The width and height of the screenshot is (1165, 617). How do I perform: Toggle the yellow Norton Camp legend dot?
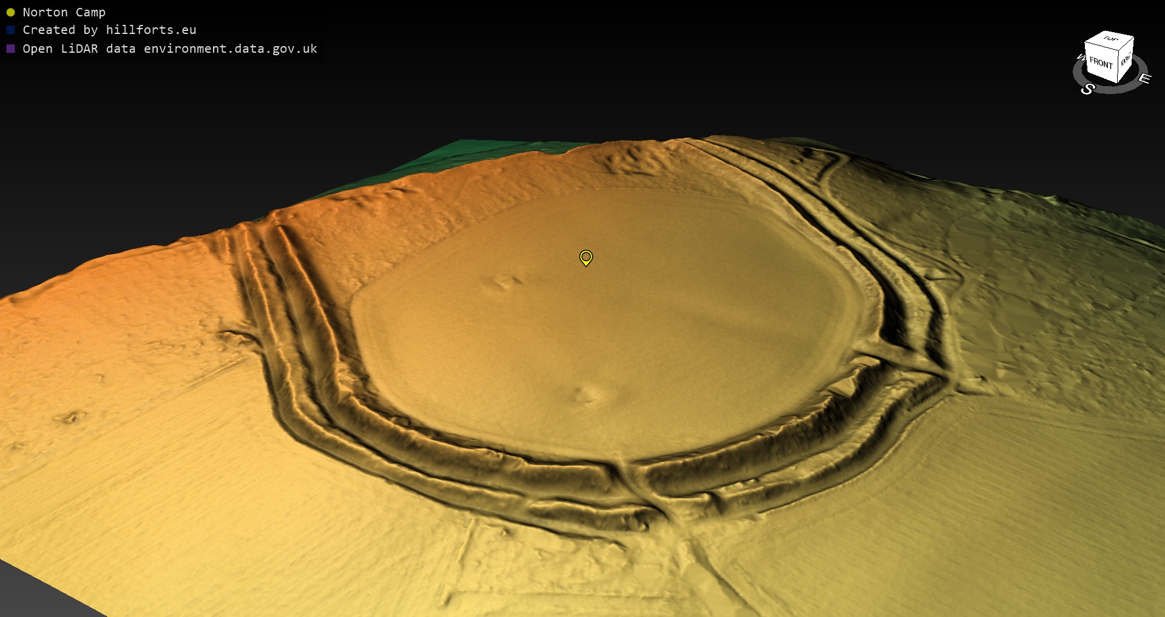pos(10,12)
